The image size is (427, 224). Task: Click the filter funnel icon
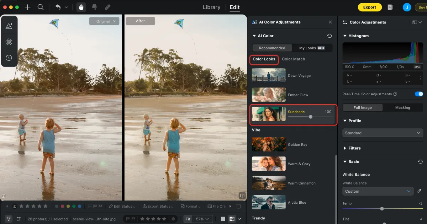(x=9, y=219)
